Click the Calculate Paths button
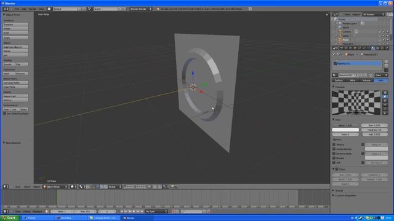 coord(15,83)
